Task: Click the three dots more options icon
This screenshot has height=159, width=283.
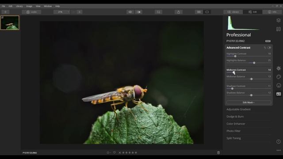Action: (x=279, y=150)
